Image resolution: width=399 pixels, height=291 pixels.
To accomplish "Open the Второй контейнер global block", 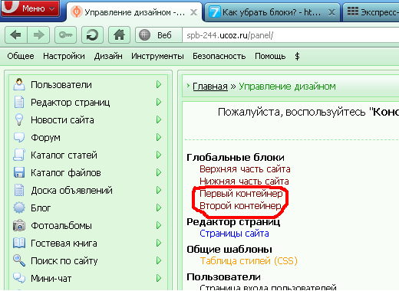I will coord(240,206).
